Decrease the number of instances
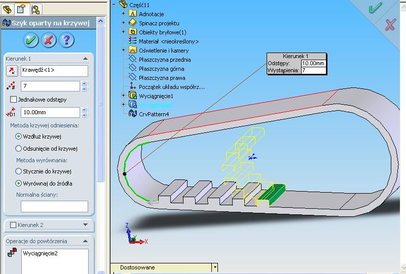The image size is (406, 274). tap(85, 89)
